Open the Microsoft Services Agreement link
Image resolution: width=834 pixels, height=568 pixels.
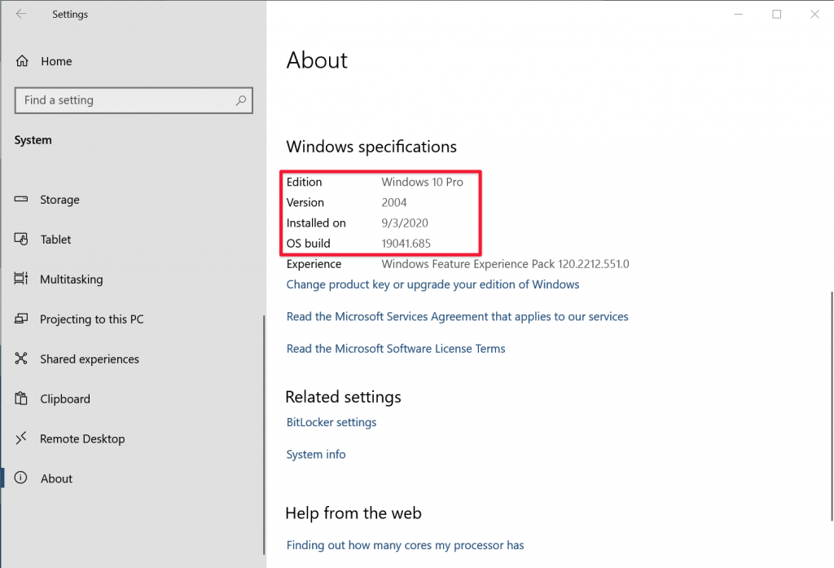click(457, 316)
